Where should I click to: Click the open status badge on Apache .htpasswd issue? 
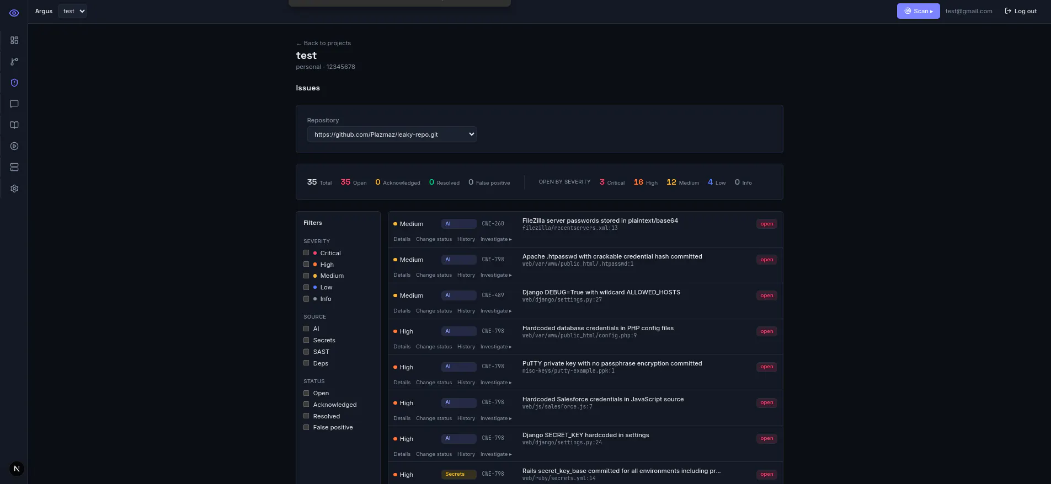[x=766, y=260]
